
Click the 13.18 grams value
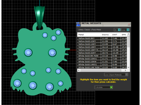(105, 56)
